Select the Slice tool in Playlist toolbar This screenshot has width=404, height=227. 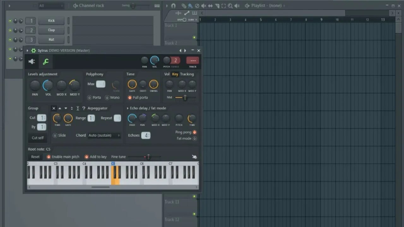pyautogui.click(x=217, y=6)
